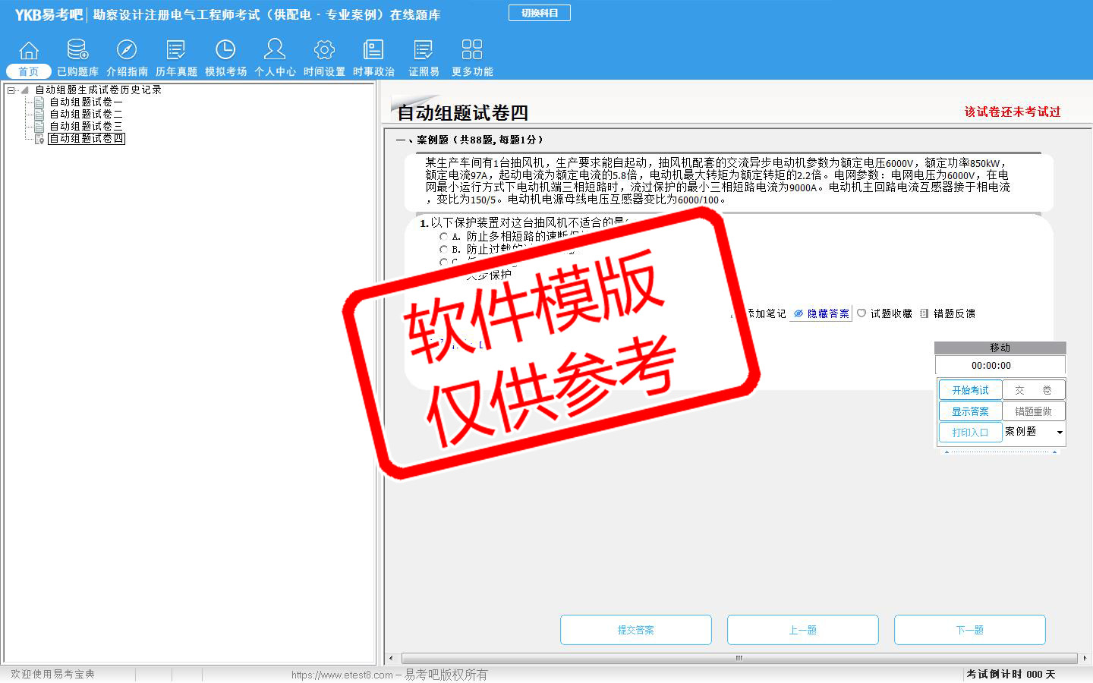Select 自动组题试卷二 in the history tree
1093x683 pixels.
coord(85,114)
